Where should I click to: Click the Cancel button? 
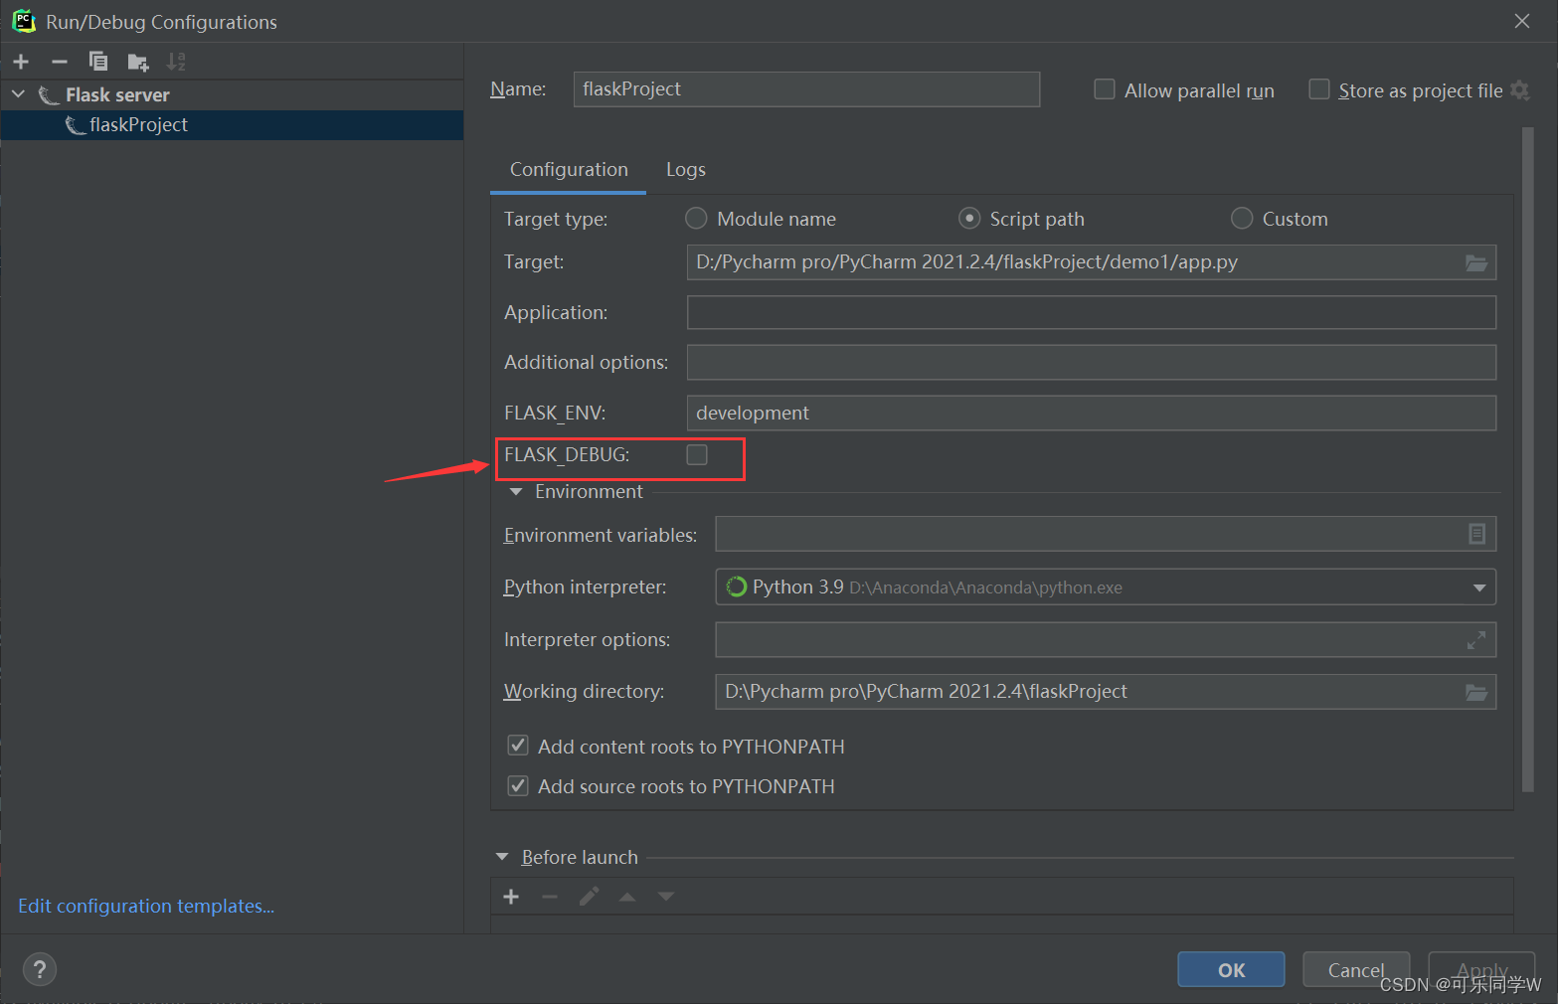click(x=1356, y=969)
